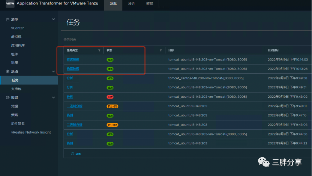The image size is (312, 176).
Task: Open 凭据 in the sidebar
Action: (x=15, y=106)
